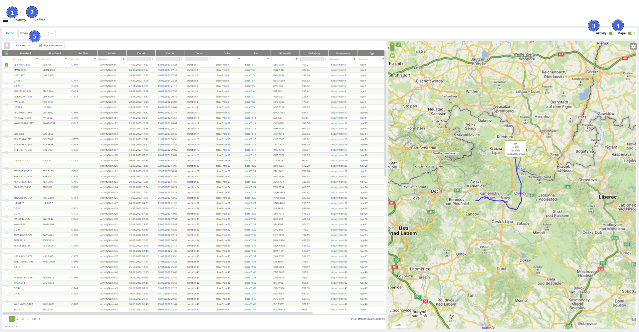Click filter funnel icon for Označení column
Viewport: 639px width, 332px height.
(37, 59)
